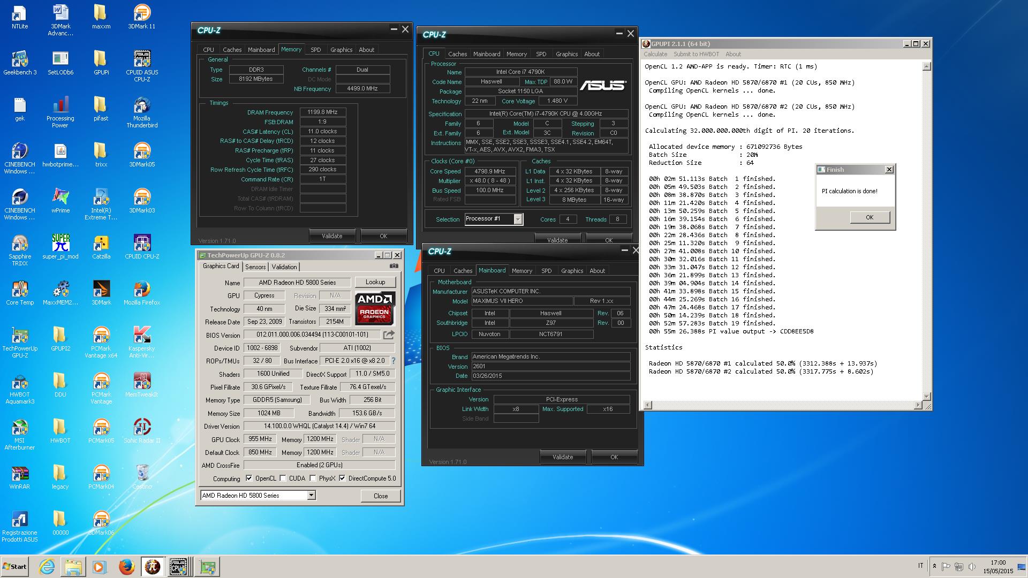The height and width of the screenshot is (578, 1028).
Task: Launch Core Temp from desktop
Action: [x=20, y=293]
